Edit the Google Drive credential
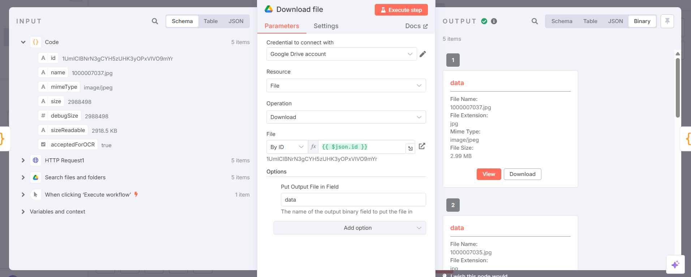Screen dimensions: 691x277 pyautogui.click(x=423, y=54)
